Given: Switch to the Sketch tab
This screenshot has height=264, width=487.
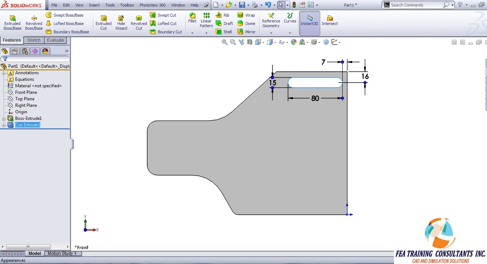Looking at the screenshot, I should point(34,40).
